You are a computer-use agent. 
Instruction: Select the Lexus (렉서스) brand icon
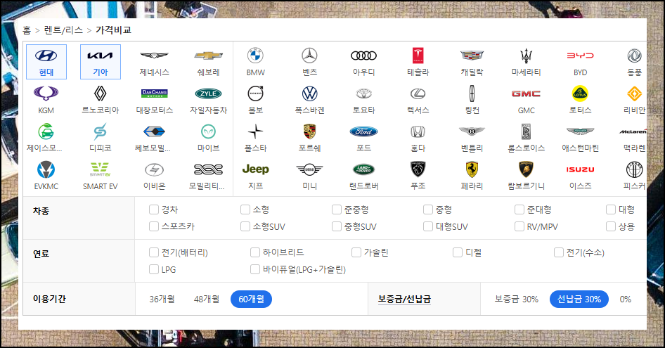point(418,94)
